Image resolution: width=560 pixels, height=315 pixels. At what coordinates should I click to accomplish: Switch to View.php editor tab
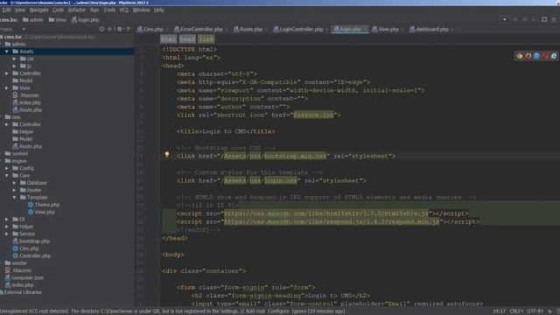(388, 29)
